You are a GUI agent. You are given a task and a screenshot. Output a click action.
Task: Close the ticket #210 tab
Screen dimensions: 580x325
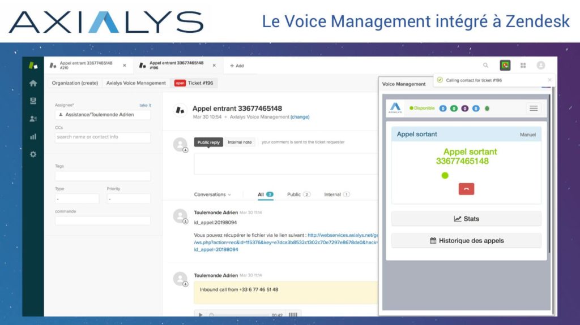[125, 66]
